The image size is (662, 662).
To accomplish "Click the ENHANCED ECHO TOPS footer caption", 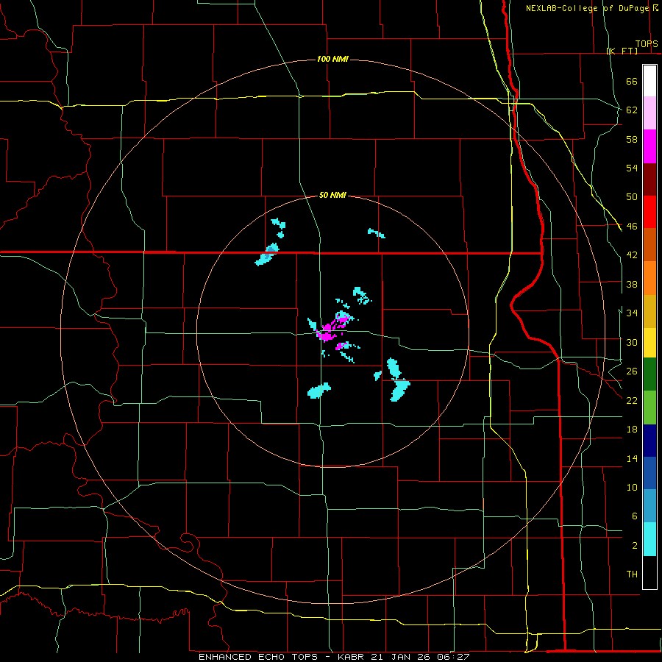I will [x=333, y=657].
